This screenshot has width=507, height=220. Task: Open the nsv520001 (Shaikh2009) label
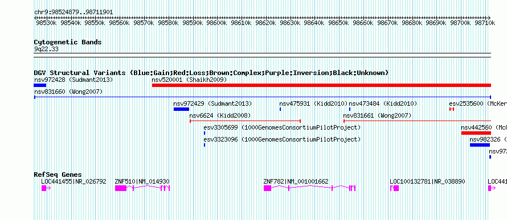(190, 80)
